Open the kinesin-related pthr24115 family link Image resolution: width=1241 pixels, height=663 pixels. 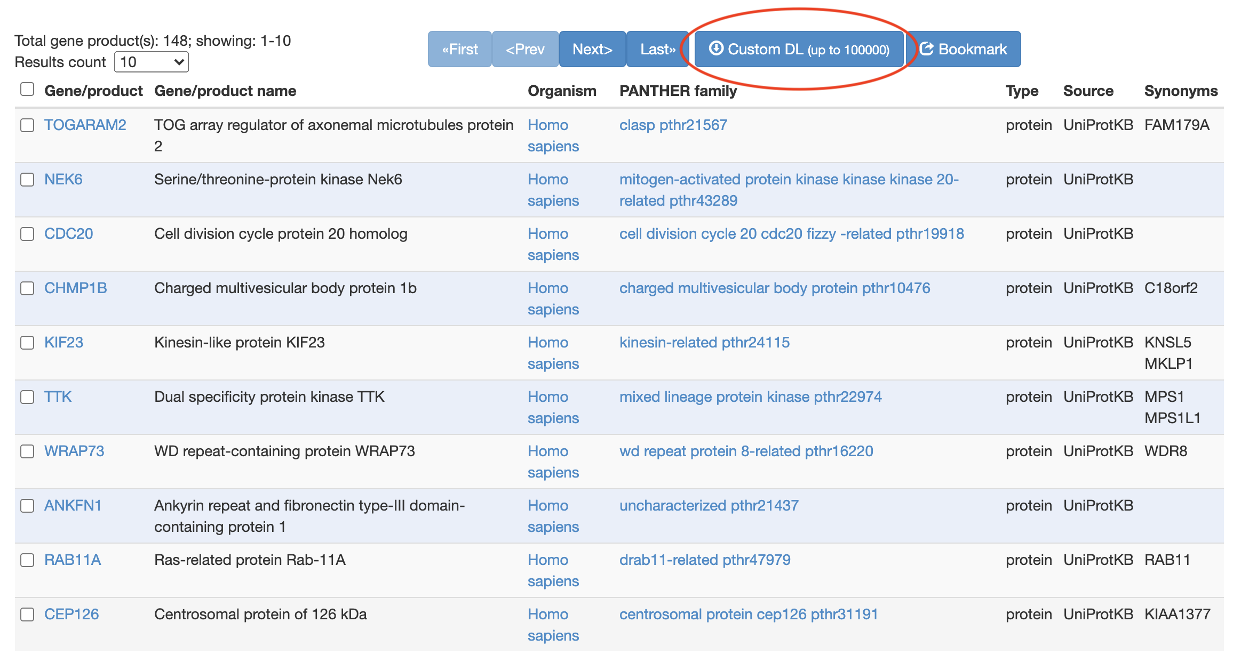(704, 342)
